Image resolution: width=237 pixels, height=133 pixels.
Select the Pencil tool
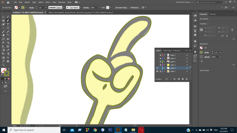8,32
